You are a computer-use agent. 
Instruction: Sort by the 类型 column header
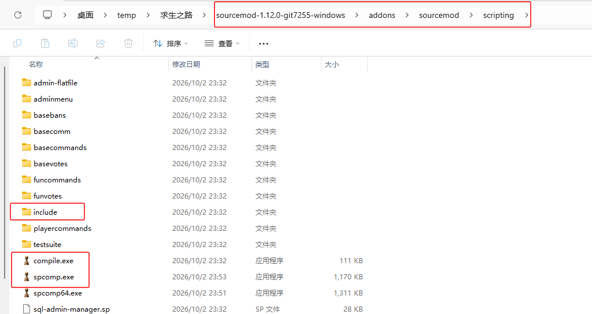point(262,65)
